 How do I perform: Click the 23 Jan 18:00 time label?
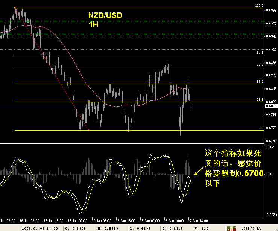click(126, 221)
